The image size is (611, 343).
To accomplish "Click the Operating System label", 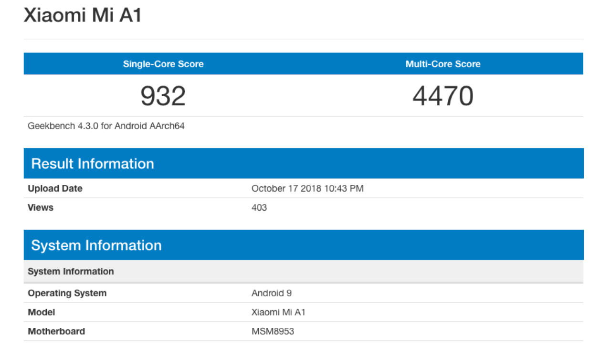I will [67, 293].
